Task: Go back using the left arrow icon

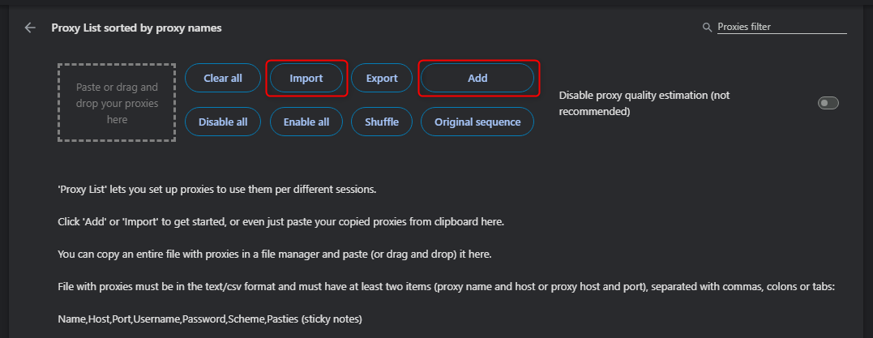Action: pos(30,28)
